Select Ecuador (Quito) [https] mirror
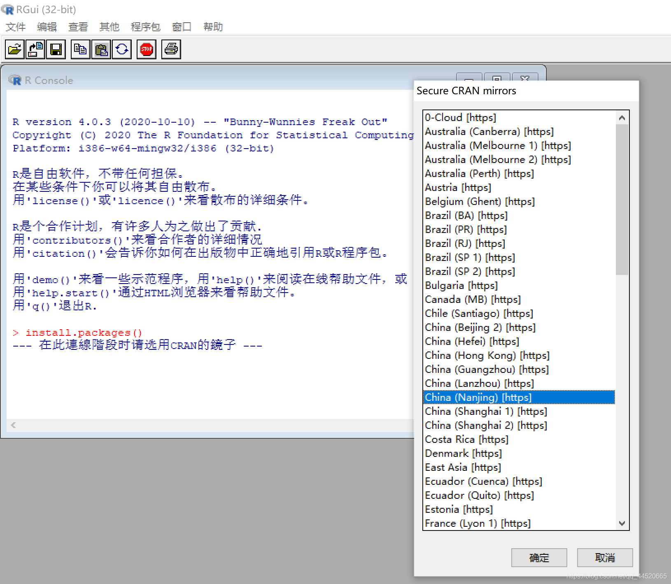671x584 pixels. point(519,495)
